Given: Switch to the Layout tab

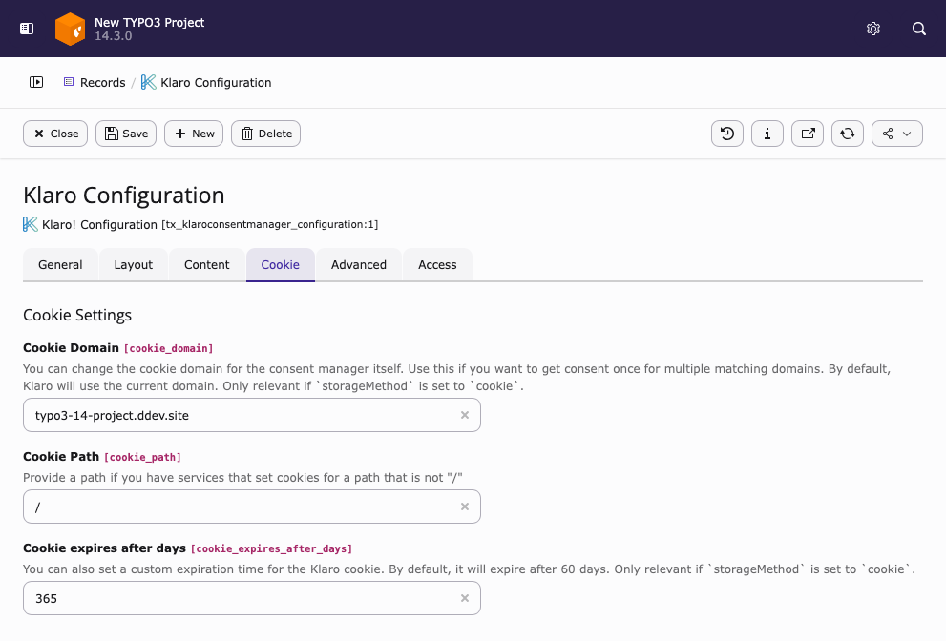Looking at the screenshot, I should [134, 265].
